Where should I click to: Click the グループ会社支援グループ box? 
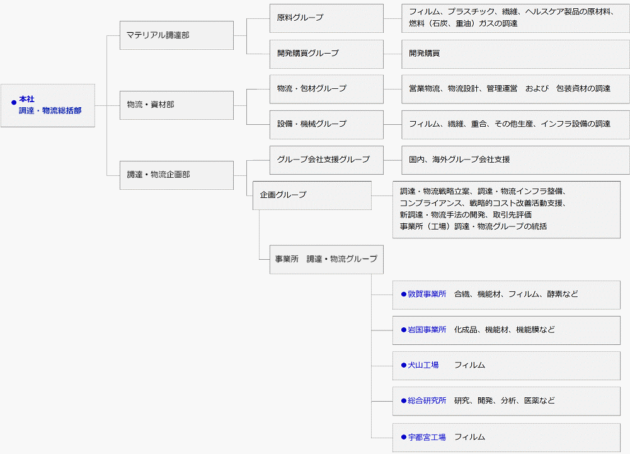[x=326, y=160]
